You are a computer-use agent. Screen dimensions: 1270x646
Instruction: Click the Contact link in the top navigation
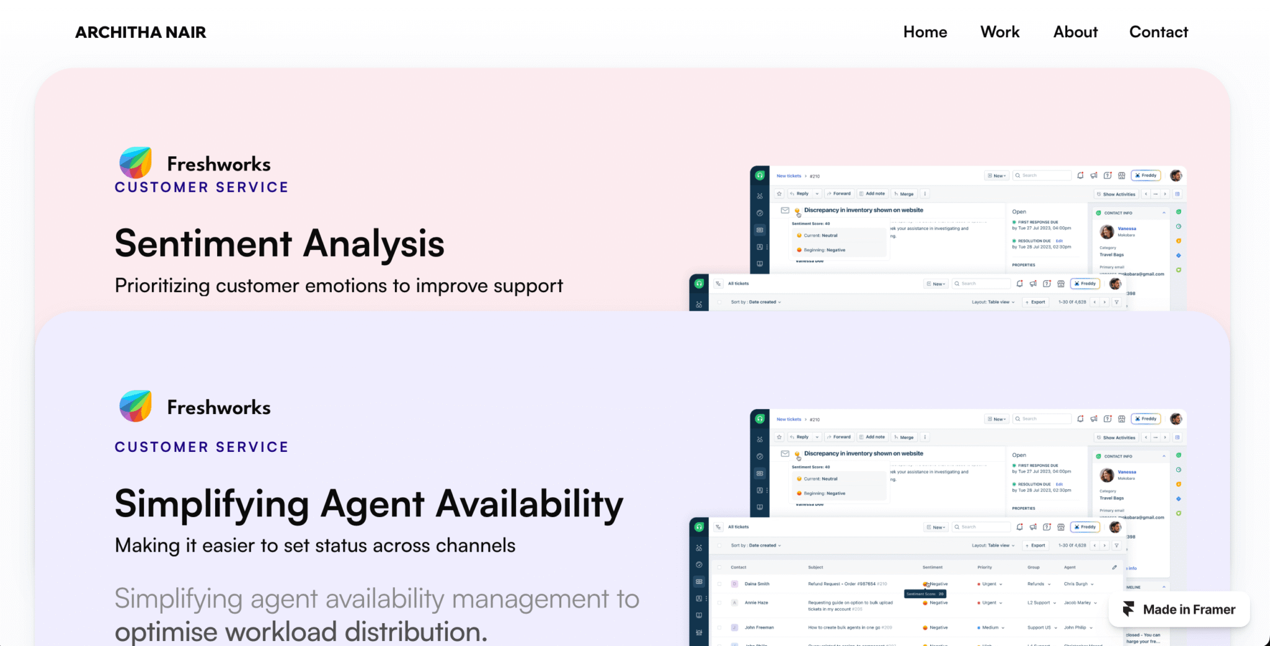(1158, 32)
